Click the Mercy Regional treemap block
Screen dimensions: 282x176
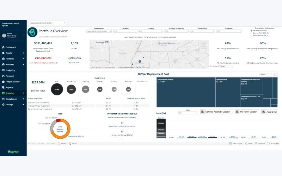click(x=228, y=92)
